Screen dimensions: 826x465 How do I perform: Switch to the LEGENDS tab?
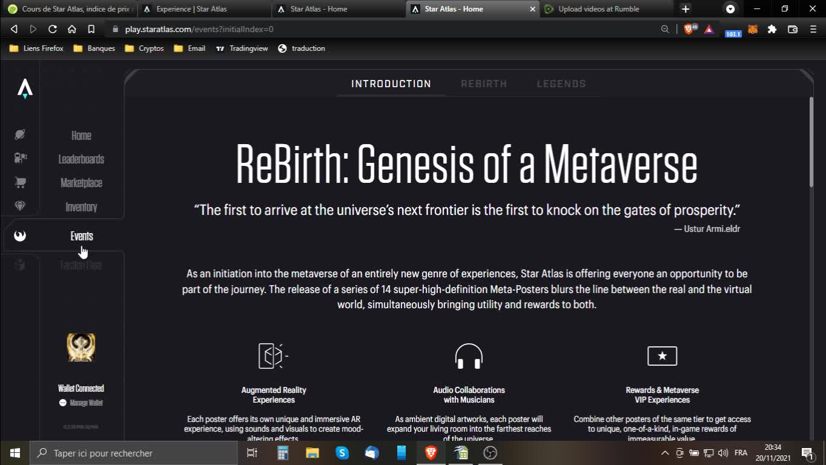pyautogui.click(x=561, y=84)
